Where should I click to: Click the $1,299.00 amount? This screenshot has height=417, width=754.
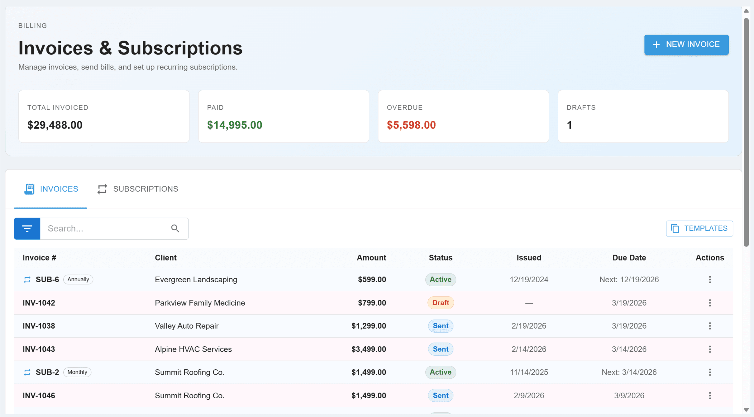(x=369, y=326)
